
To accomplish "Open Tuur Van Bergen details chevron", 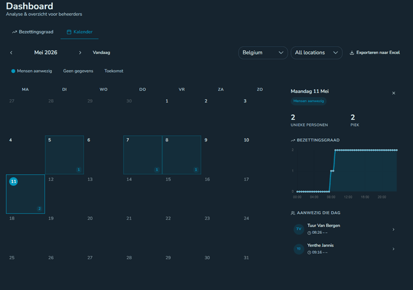I will [393, 229].
